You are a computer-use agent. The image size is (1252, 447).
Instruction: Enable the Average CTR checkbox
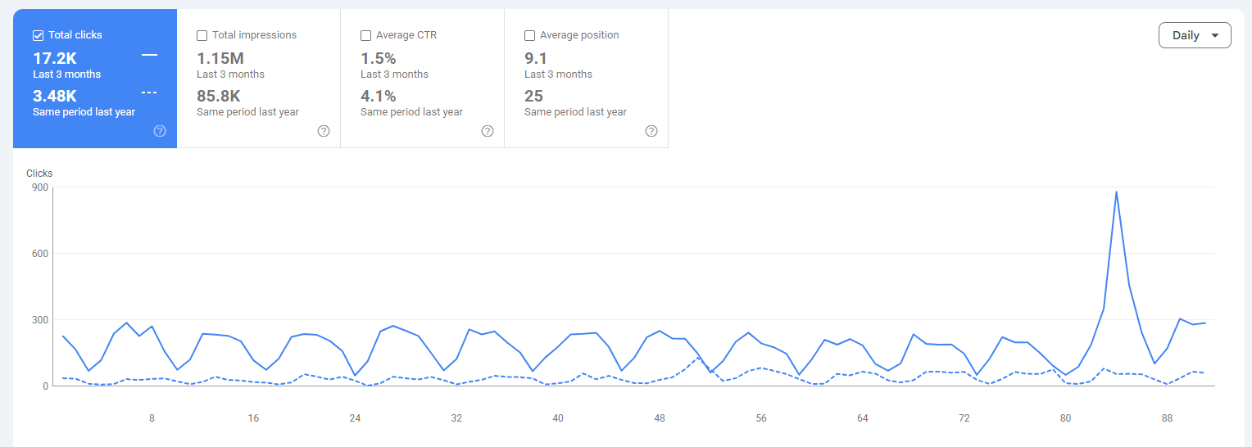[365, 35]
